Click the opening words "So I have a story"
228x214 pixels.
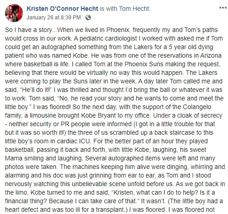28,30
